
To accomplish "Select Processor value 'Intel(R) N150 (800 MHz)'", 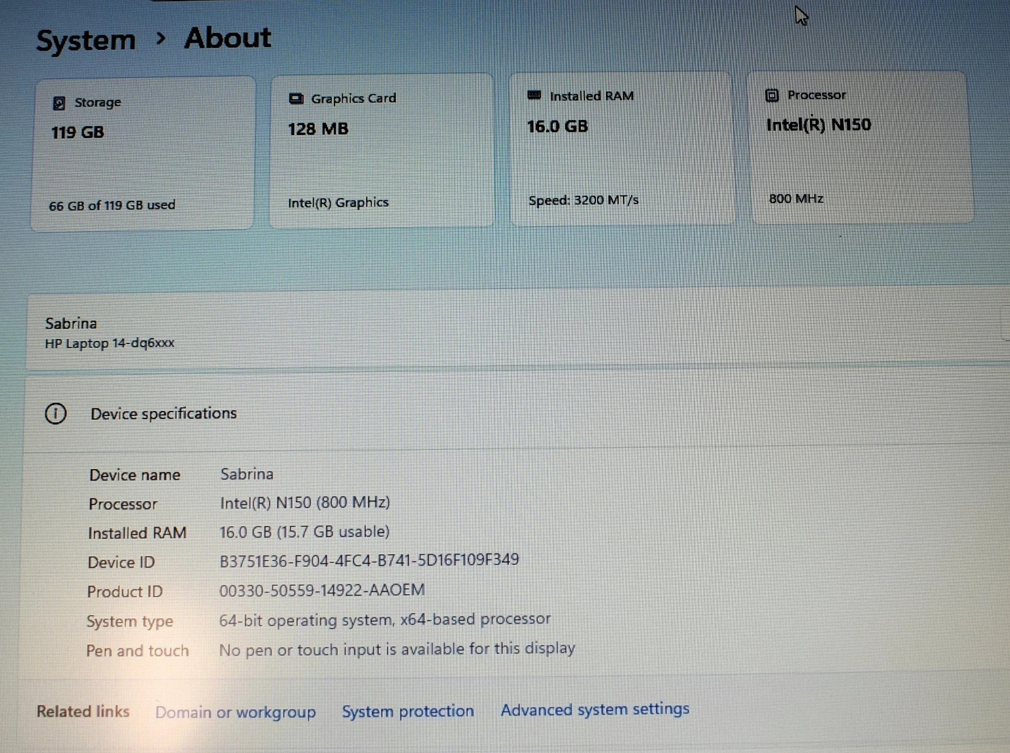I will 305,502.
